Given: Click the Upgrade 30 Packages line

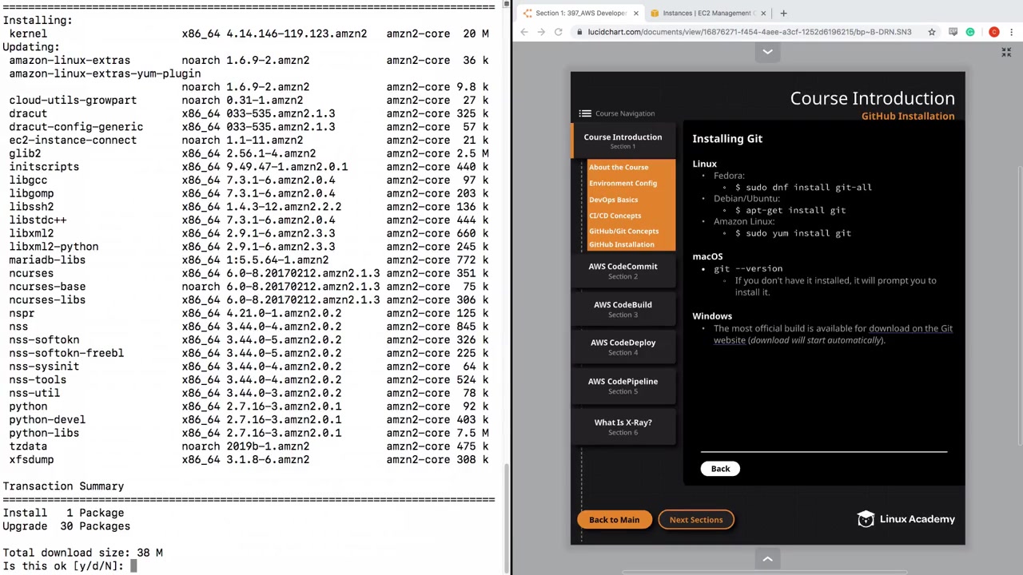Looking at the screenshot, I should click(x=66, y=526).
